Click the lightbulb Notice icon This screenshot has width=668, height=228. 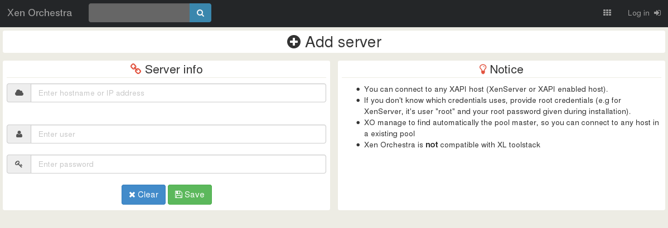[x=483, y=69]
